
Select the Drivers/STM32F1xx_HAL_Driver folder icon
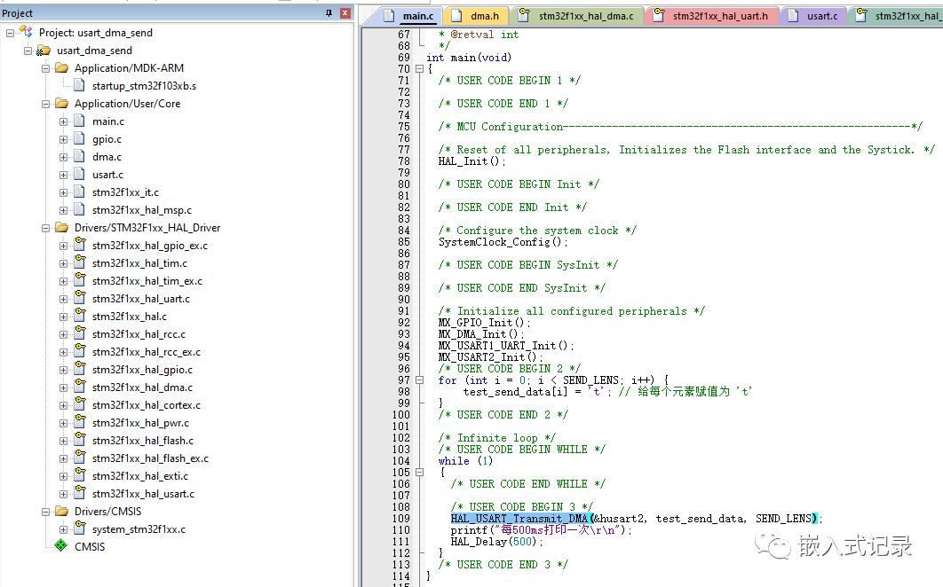click(x=61, y=228)
